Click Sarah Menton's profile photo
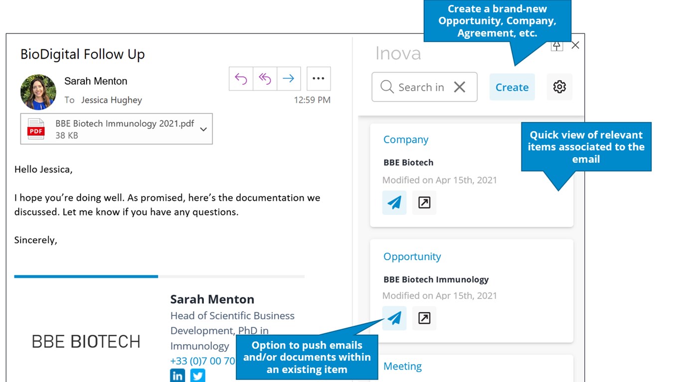Viewport: 681px width, 382px height. coord(38,92)
